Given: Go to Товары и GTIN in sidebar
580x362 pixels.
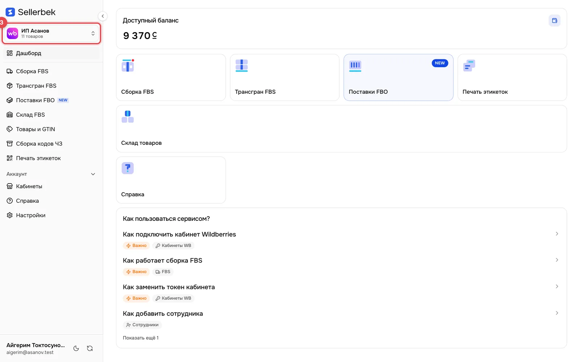Looking at the screenshot, I should tap(35, 129).
